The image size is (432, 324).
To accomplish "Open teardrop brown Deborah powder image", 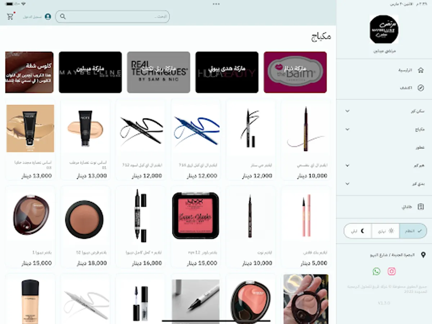I will (30, 216).
